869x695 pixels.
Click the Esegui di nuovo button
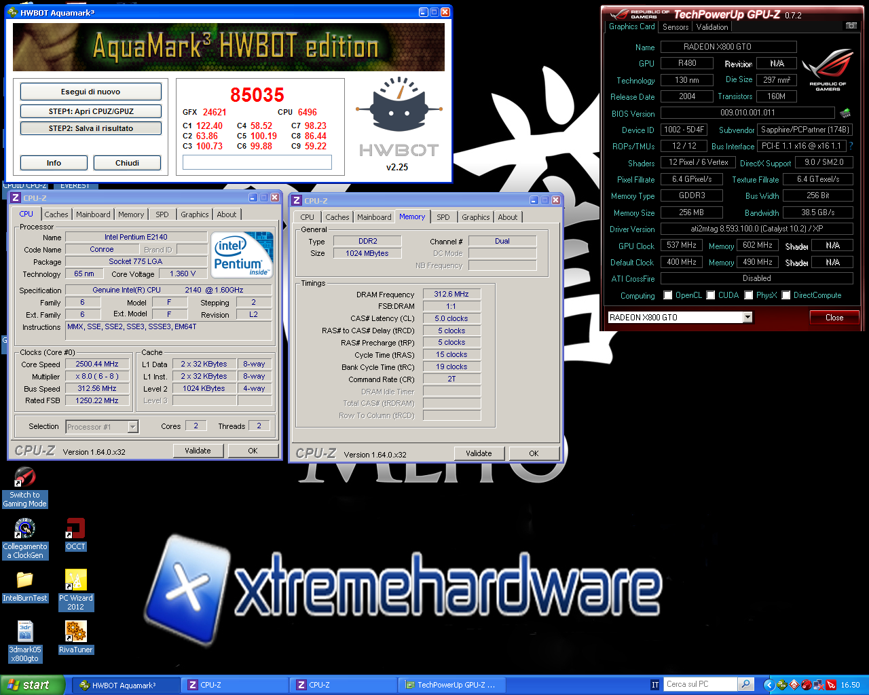click(91, 92)
